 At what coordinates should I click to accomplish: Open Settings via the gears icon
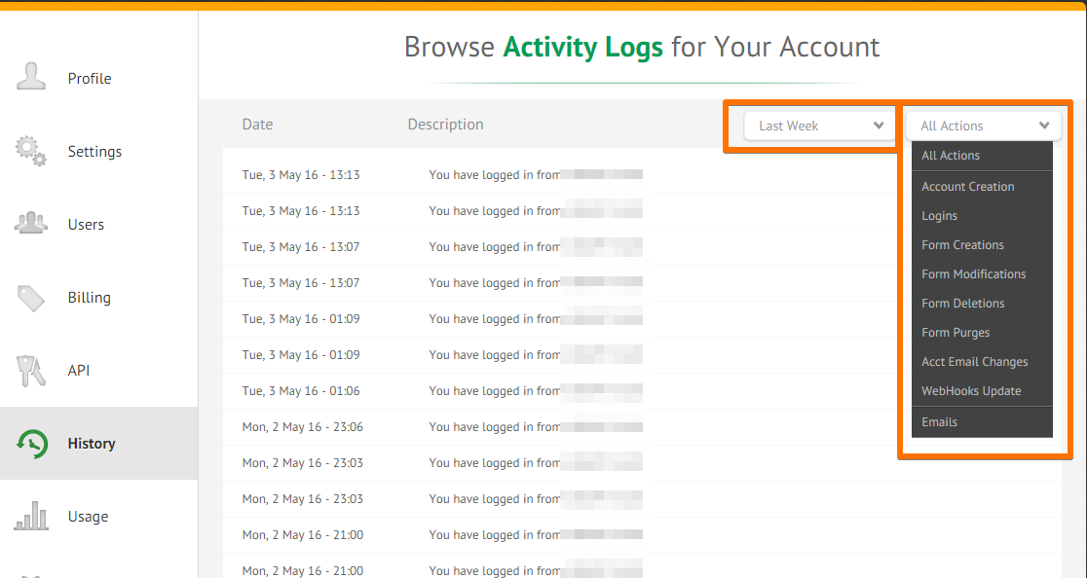(31, 151)
